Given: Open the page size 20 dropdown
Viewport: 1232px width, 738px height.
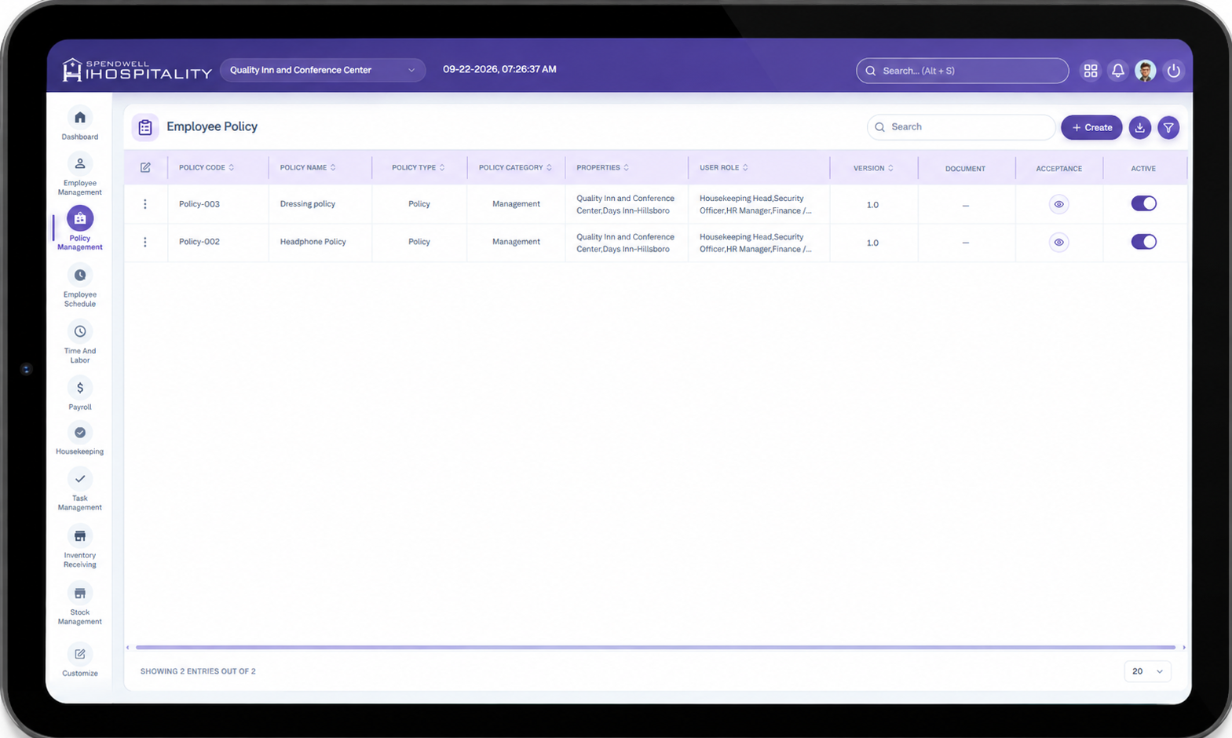Looking at the screenshot, I should click(1147, 671).
